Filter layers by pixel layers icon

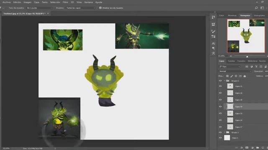point(247,67)
